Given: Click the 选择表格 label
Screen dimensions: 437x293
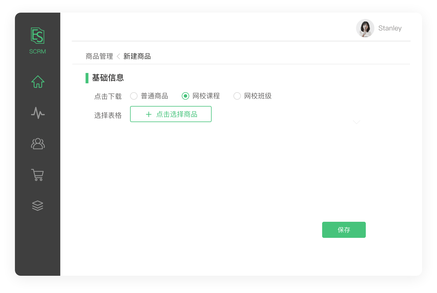Looking at the screenshot, I should 108,115.
